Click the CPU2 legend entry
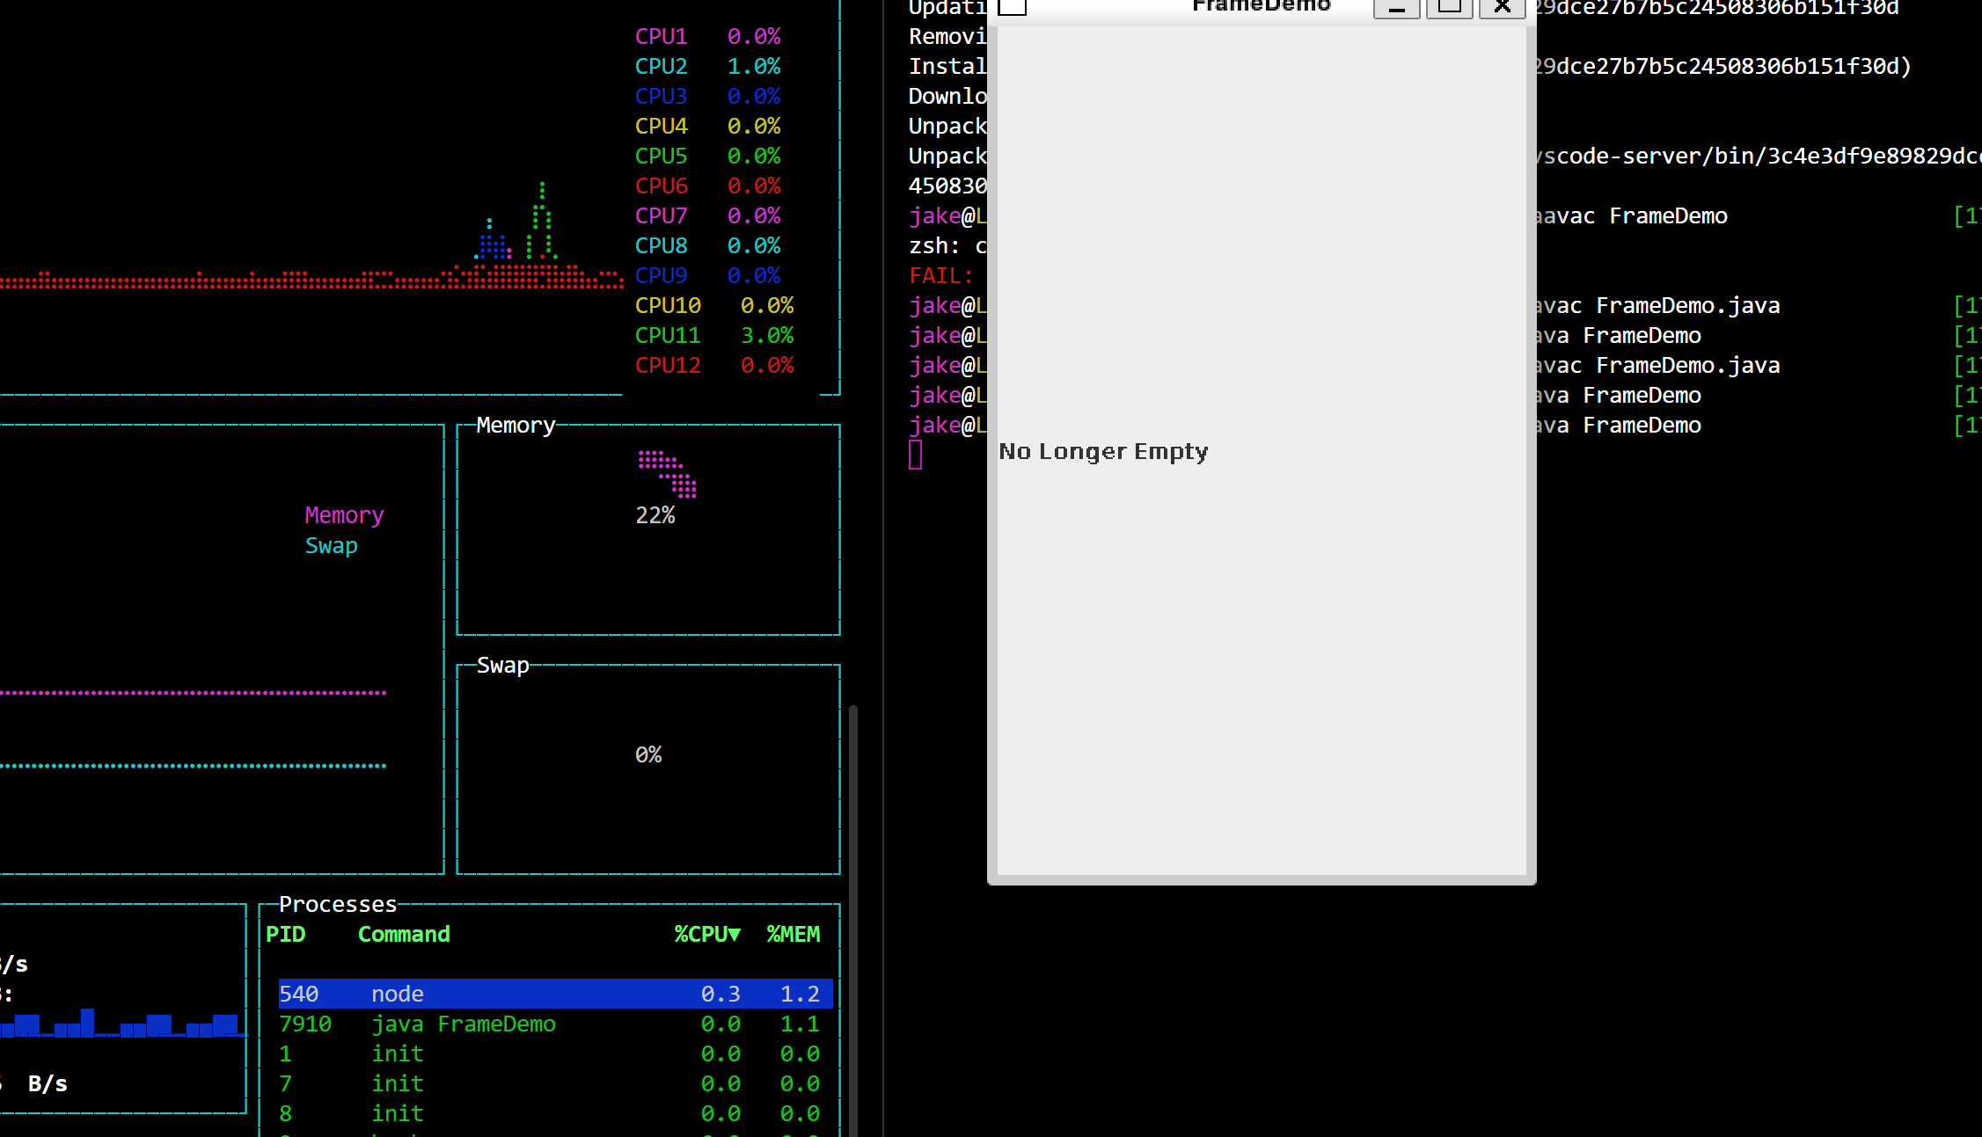This screenshot has height=1137, width=1982. pyautogui.click(x=708, y=66)
